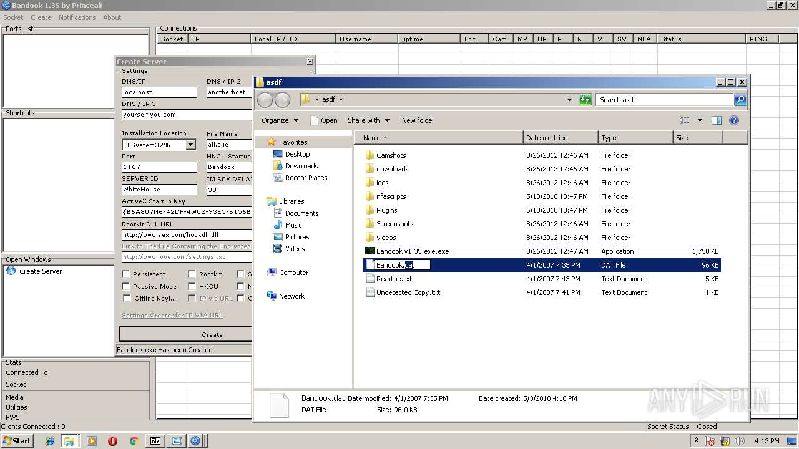Click Utilities in the Stats panel
This screenshot has width=799, height=449.
16,407
